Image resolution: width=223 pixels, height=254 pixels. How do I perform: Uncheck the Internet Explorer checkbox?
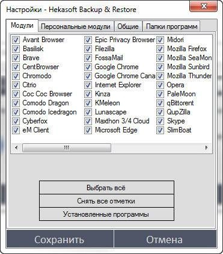click(x=88, y=85)
